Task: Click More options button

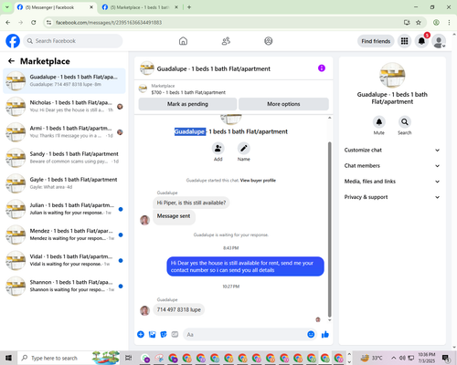Action: point(283,104)
